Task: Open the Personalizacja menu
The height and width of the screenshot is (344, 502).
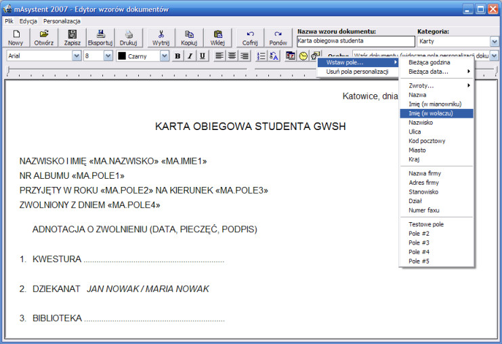Action: (62, 21)
